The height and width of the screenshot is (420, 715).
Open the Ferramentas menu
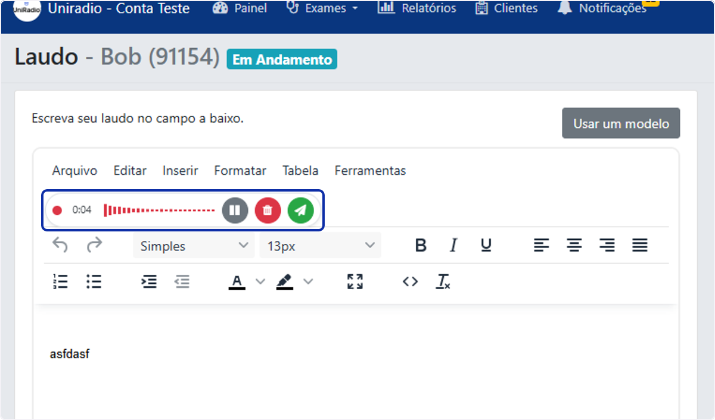click(370, 171)
